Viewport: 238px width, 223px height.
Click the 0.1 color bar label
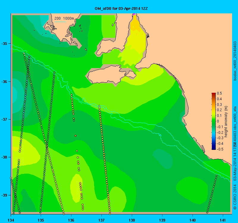219,116
